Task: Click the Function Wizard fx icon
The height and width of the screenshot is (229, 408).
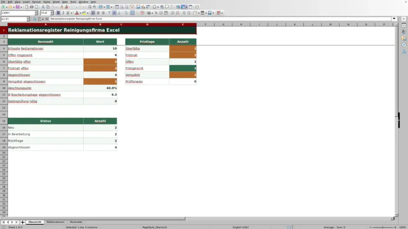Action: click(34, 19)
